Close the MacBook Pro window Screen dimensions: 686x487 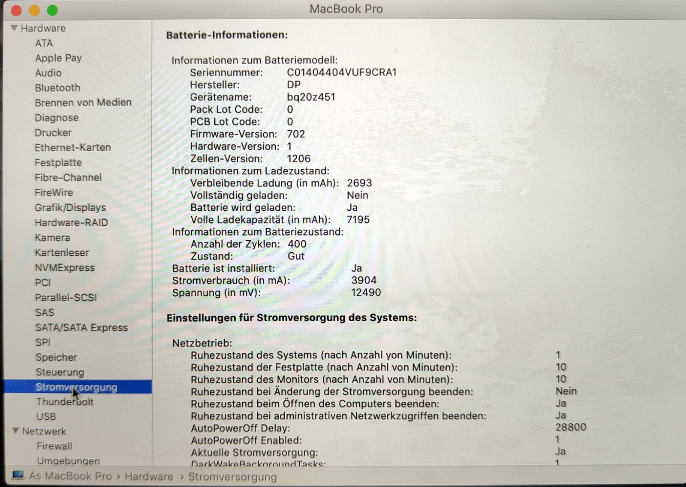pos(16,10)
